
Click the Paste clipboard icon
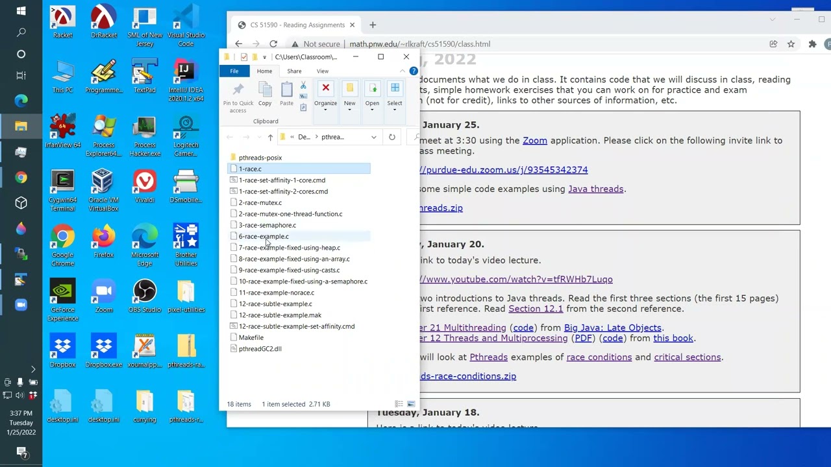click(x=286, y=95)
